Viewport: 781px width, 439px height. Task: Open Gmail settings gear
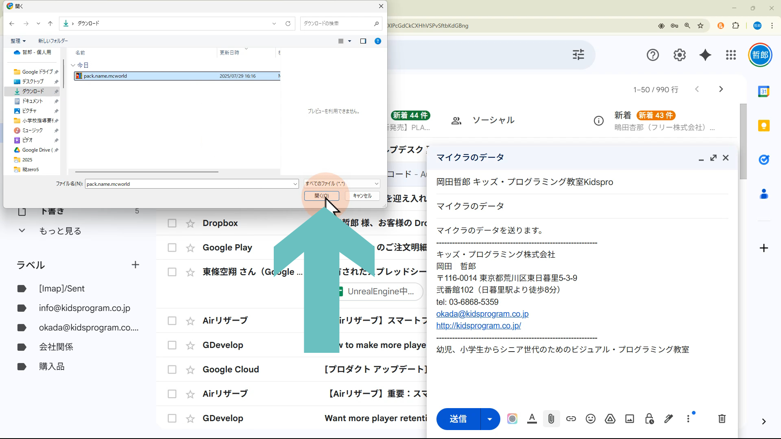coord(679,55)
